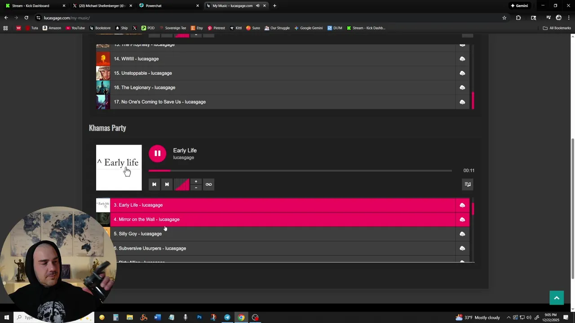Download track 4 Mirror on the Wall
The height and width of the screenshot is (323, 575).
(x=462, y=219)
